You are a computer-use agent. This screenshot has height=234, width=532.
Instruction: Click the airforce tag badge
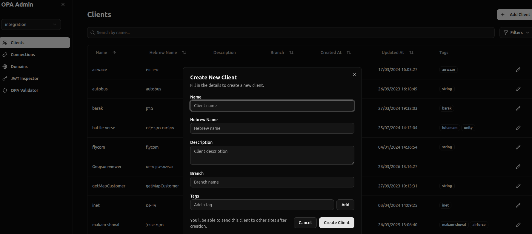[479, 225]
